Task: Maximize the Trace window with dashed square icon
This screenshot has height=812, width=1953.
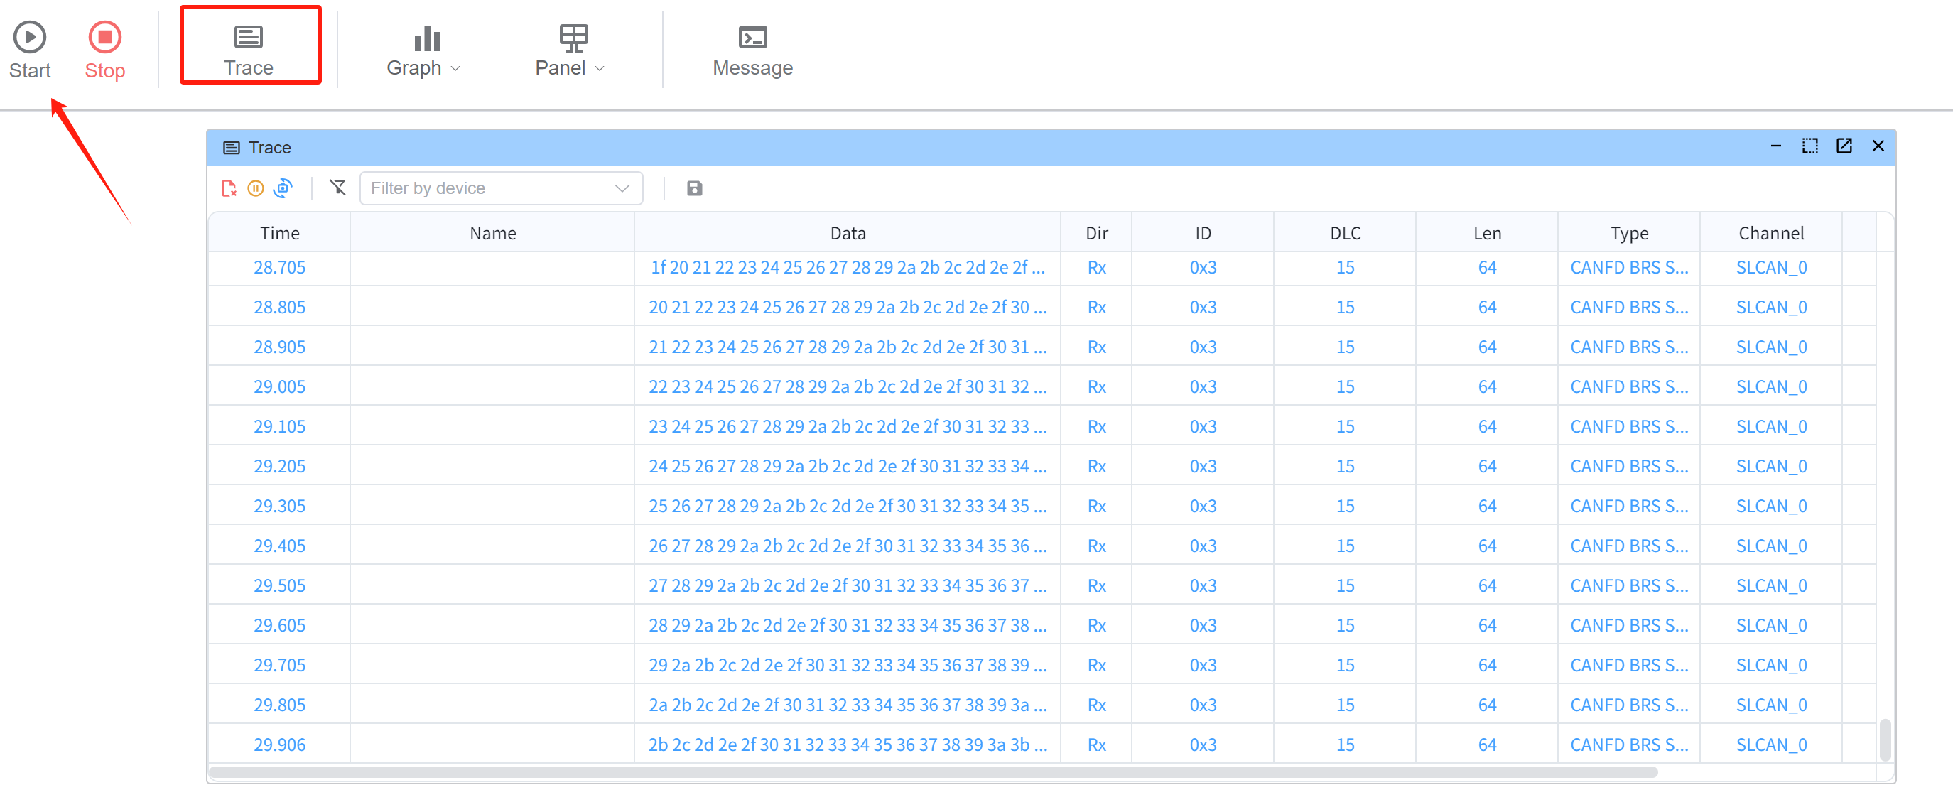Action: [x=1809, y=146]
